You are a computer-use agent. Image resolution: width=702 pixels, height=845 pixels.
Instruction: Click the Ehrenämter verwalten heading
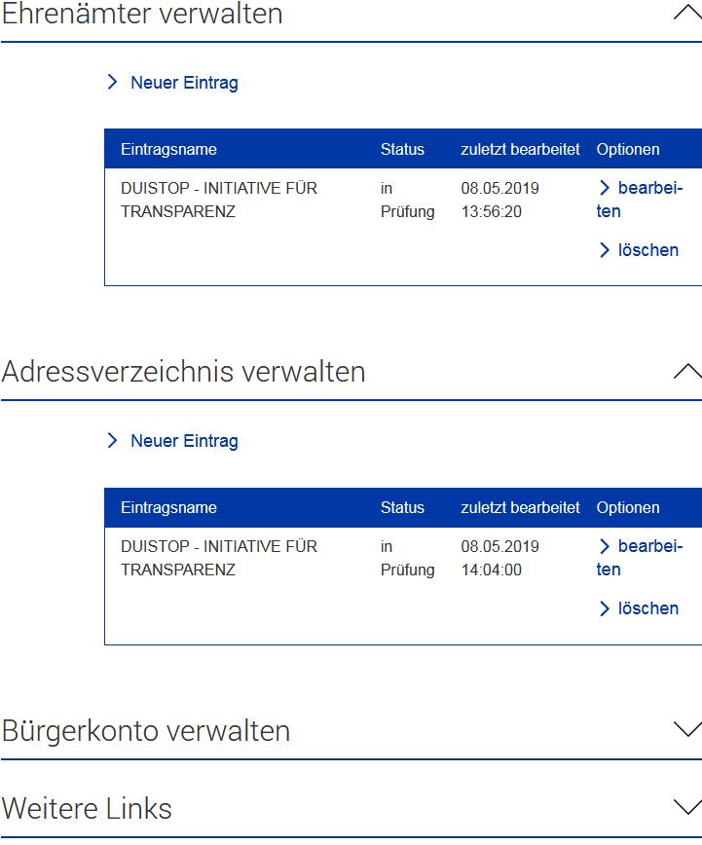click(x=142, y=13)
